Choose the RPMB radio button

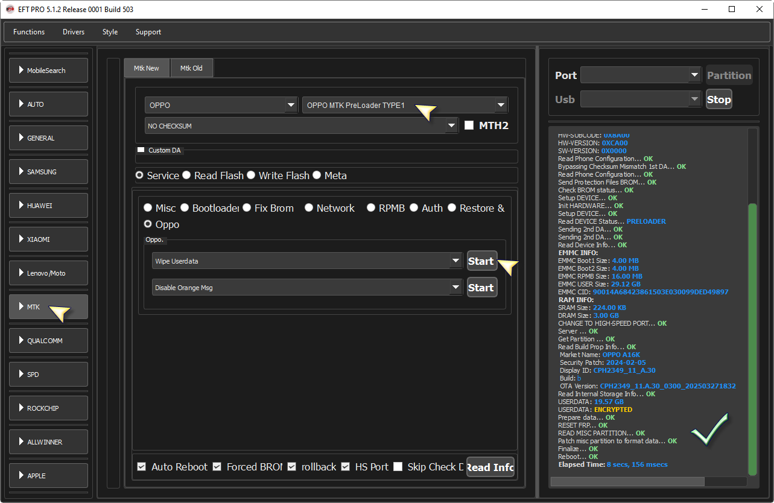point(371,208)
